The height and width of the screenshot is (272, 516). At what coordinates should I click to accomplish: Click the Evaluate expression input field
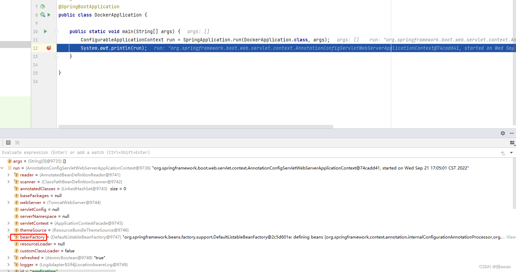pos(139,152)
